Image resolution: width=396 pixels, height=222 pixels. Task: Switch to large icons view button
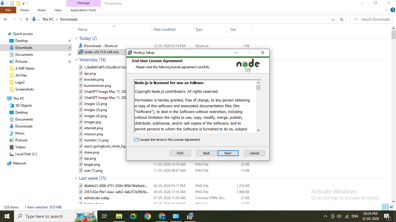point(392,207)
